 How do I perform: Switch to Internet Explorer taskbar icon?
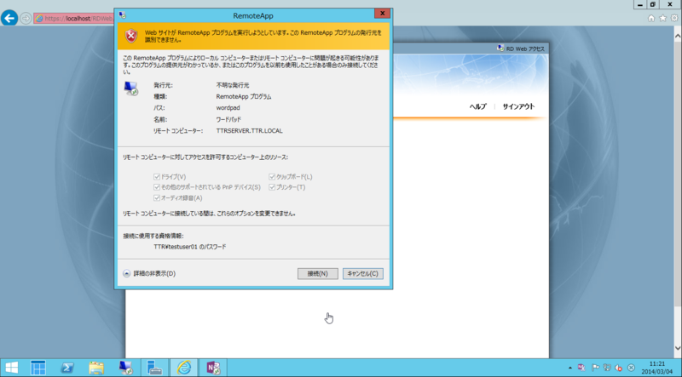(184, 368)
